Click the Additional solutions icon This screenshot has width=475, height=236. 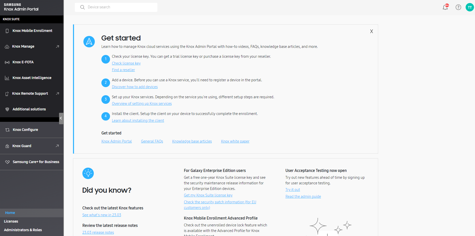click(7, 109)
